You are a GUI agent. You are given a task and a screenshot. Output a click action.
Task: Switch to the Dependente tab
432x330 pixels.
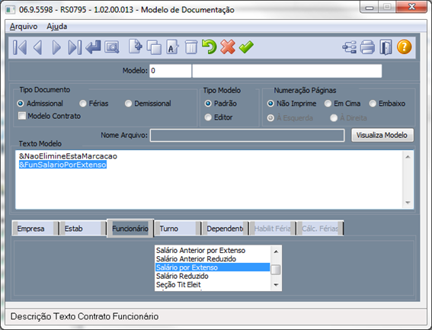pyautogui.click(x=225, y=229)
